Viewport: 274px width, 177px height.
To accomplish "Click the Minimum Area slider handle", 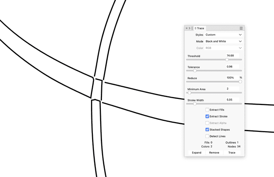I will [x=190, y=93].
